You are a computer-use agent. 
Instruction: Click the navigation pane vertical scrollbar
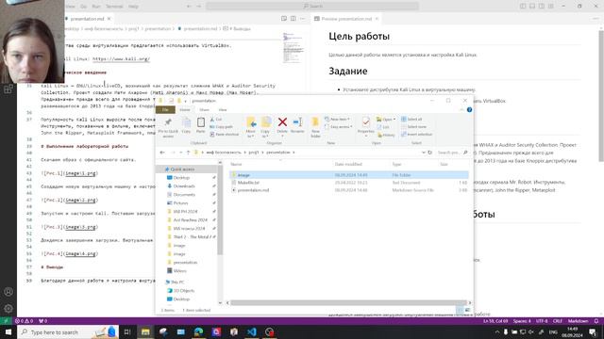220,210
